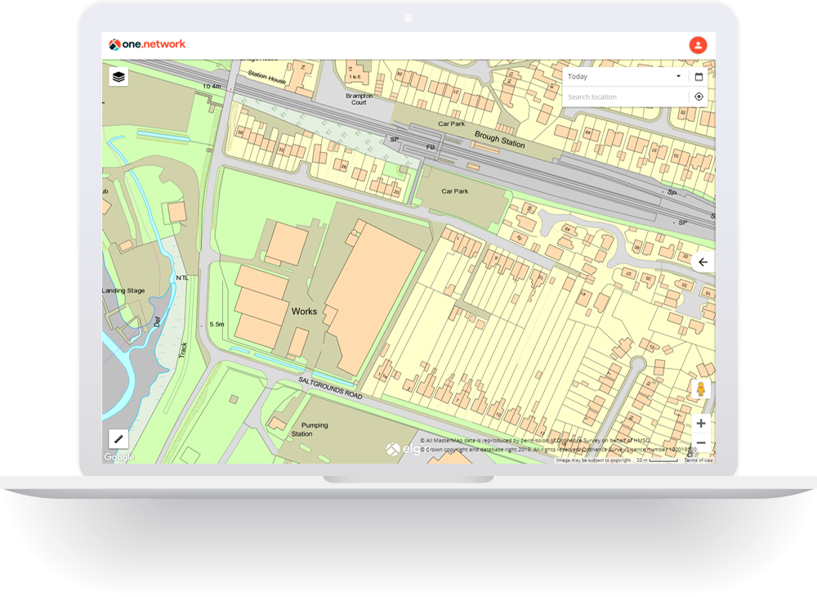Click the Saltgrounds Road label
Image resolution: width=817 pixels, height=597 pixels.
click(x=329, y=387)
